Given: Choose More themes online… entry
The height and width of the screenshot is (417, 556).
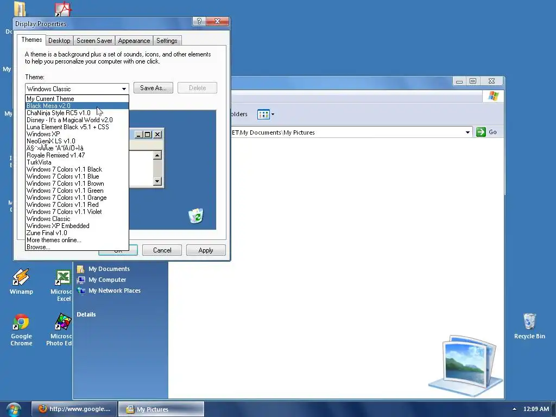Looking at the screenshot, I should point(77,240).
